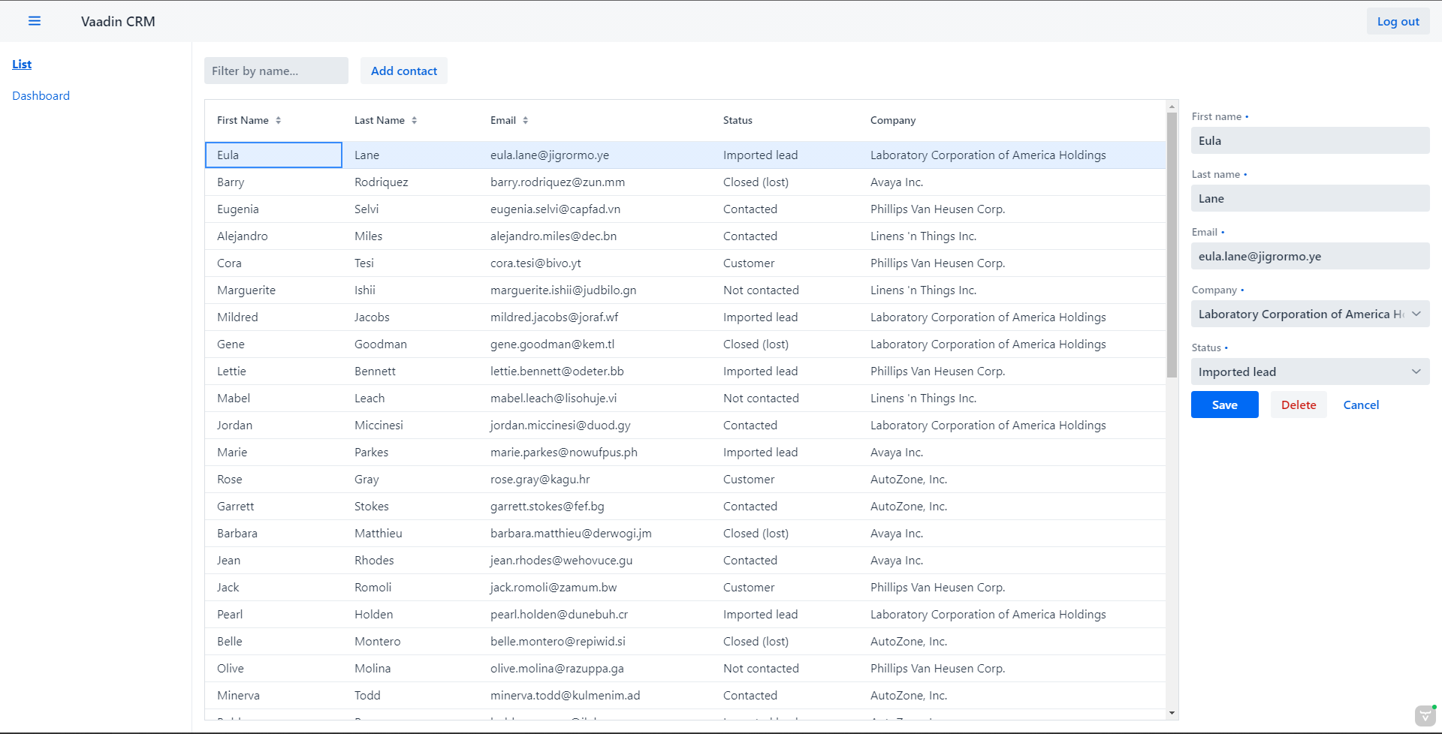Open the Company dropdown in the contact form
The height and width of the screenshot is (734, 1442).
click(1310, 314)
